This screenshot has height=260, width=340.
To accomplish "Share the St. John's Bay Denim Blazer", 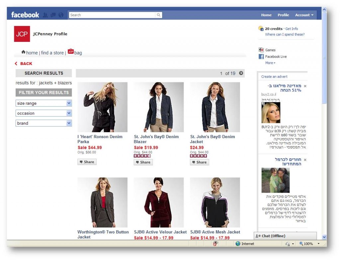I will (x=143, y=162).
